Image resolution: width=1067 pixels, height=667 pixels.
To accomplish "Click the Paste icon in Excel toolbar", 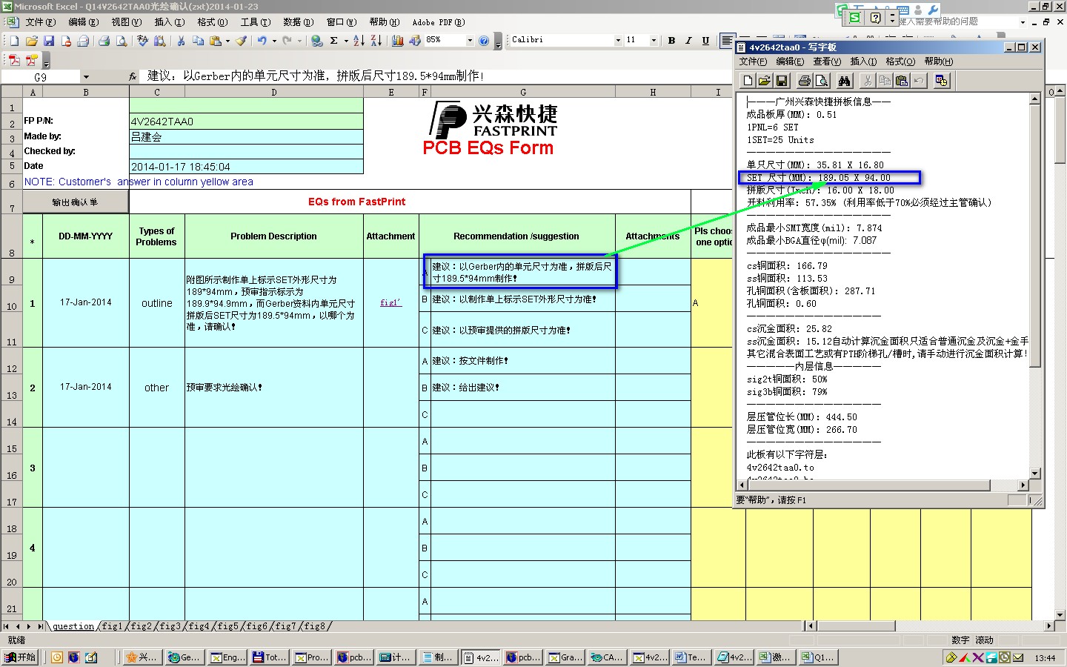I will [x=216, y=41].
